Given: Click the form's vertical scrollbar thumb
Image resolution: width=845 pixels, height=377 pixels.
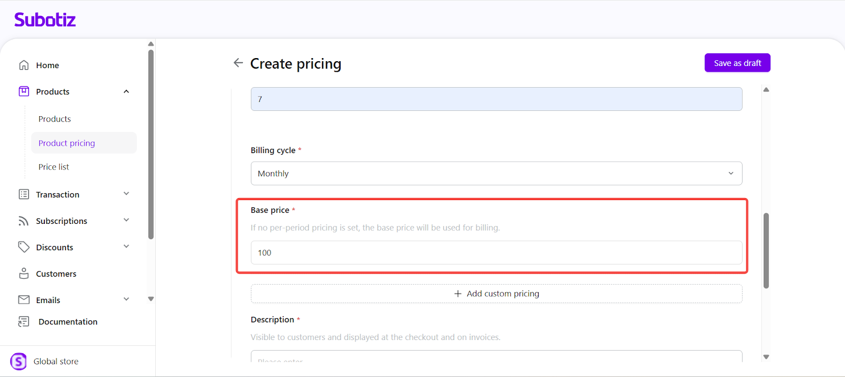Looking at the screenshot, I should pos(766,250).
